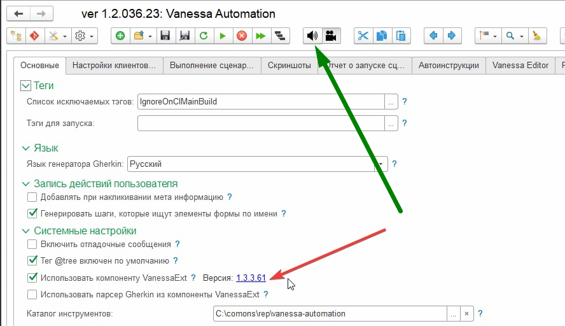Viewport: 565px width, 326px height.
Task: Open dropdown arrow next to gear icon
Action: point(92,36)
